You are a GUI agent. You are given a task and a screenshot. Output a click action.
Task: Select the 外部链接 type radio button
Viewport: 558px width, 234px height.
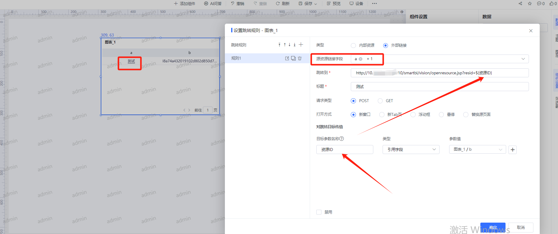click(x=386, y=46)
